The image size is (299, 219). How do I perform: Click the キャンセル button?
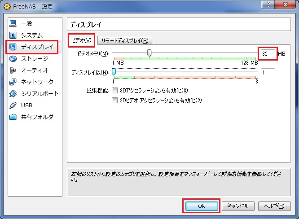[x=238, y=206]
